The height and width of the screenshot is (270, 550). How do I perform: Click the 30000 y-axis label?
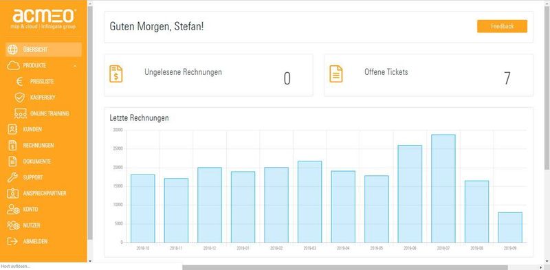(118, 130)
